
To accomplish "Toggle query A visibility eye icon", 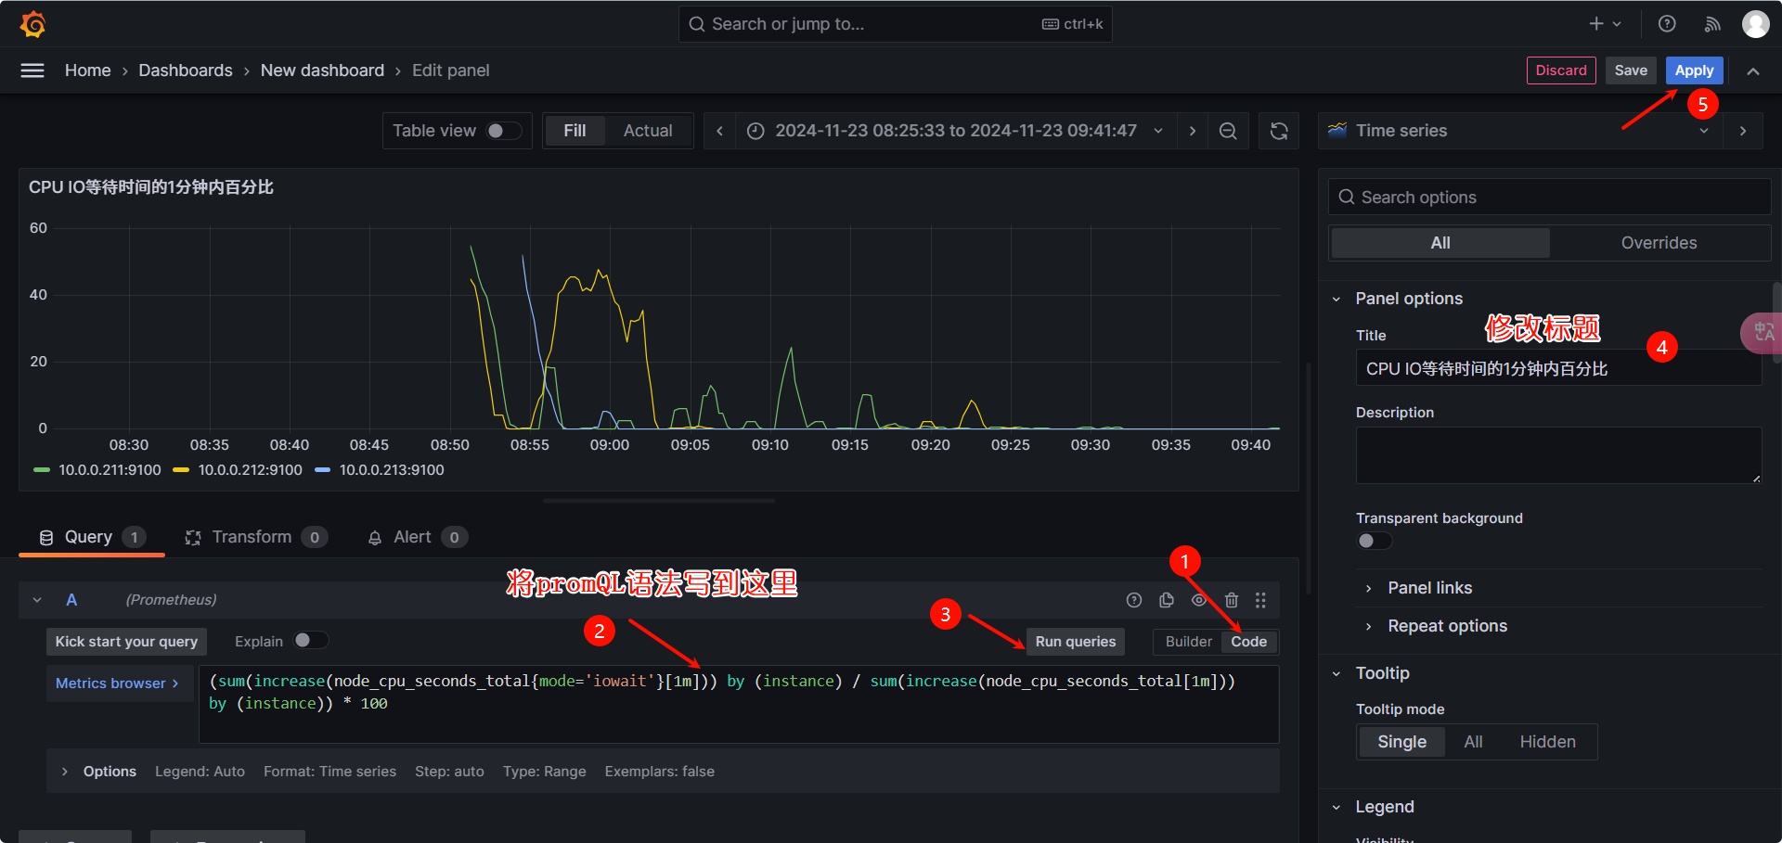I will (1199, 600).
